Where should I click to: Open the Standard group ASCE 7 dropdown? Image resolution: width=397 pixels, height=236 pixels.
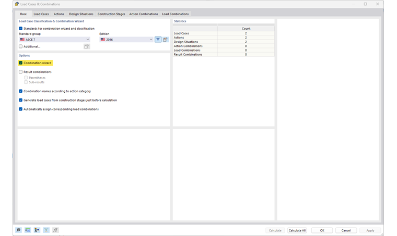click(x=54, y=40)
